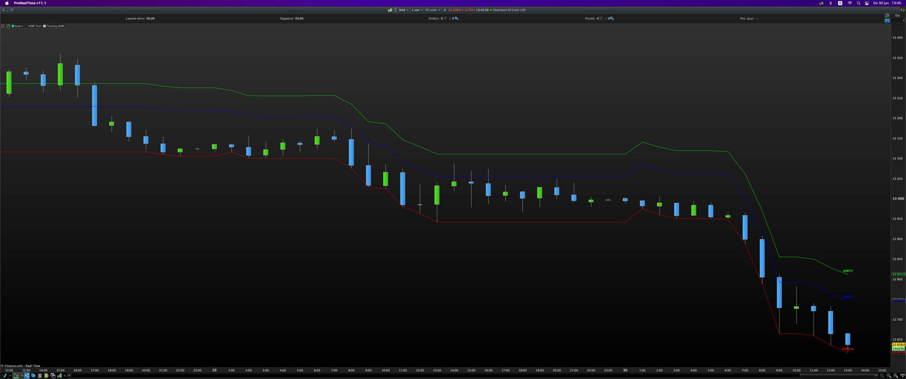Open the 50 units history dropdown
906x379 pixels.
click(432, 10)
